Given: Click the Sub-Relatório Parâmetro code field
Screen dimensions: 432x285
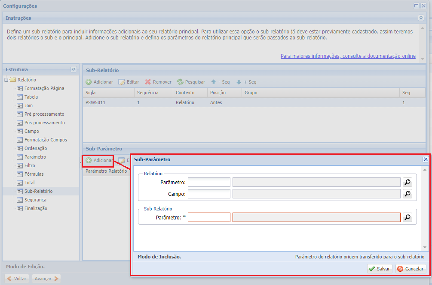Looking at the screenshot, I should [x=209, y=217].
